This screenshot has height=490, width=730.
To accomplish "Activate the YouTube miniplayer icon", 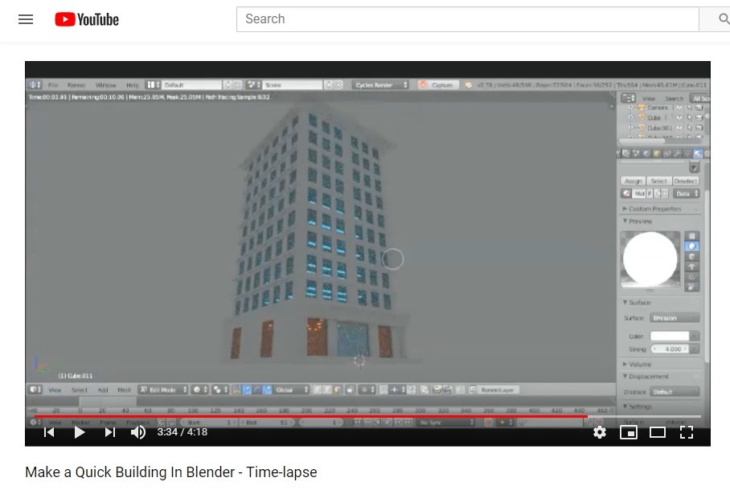I will point(629,432).
